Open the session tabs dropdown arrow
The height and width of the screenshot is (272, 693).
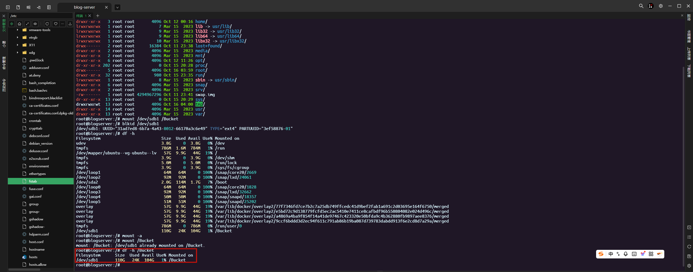click(117, 7)
